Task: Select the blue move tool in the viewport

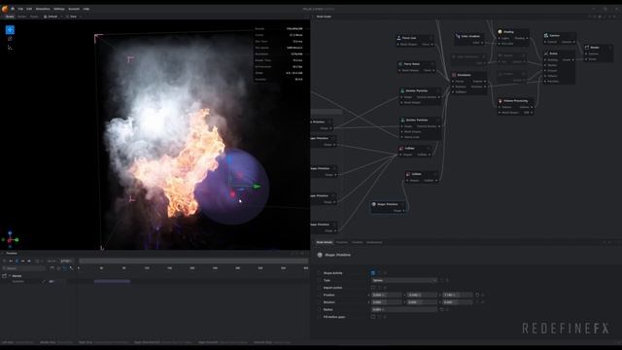Action: point(10,30)
